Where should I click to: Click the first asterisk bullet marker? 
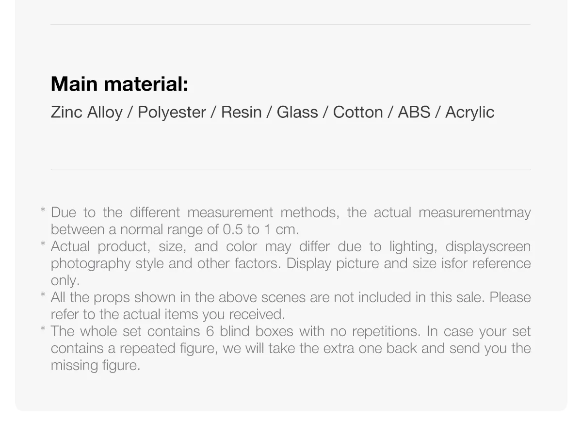pyautogui.click(x=43, y=210)
